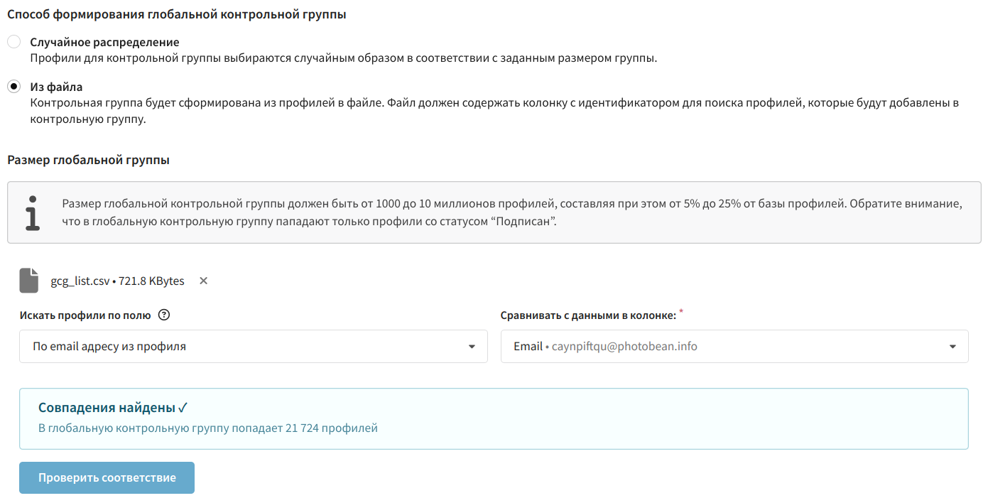Image resolution: width=988 pixels, height=503 pixels.
Task: Click the Проверить соответствие button
Action: pos(107,477)
